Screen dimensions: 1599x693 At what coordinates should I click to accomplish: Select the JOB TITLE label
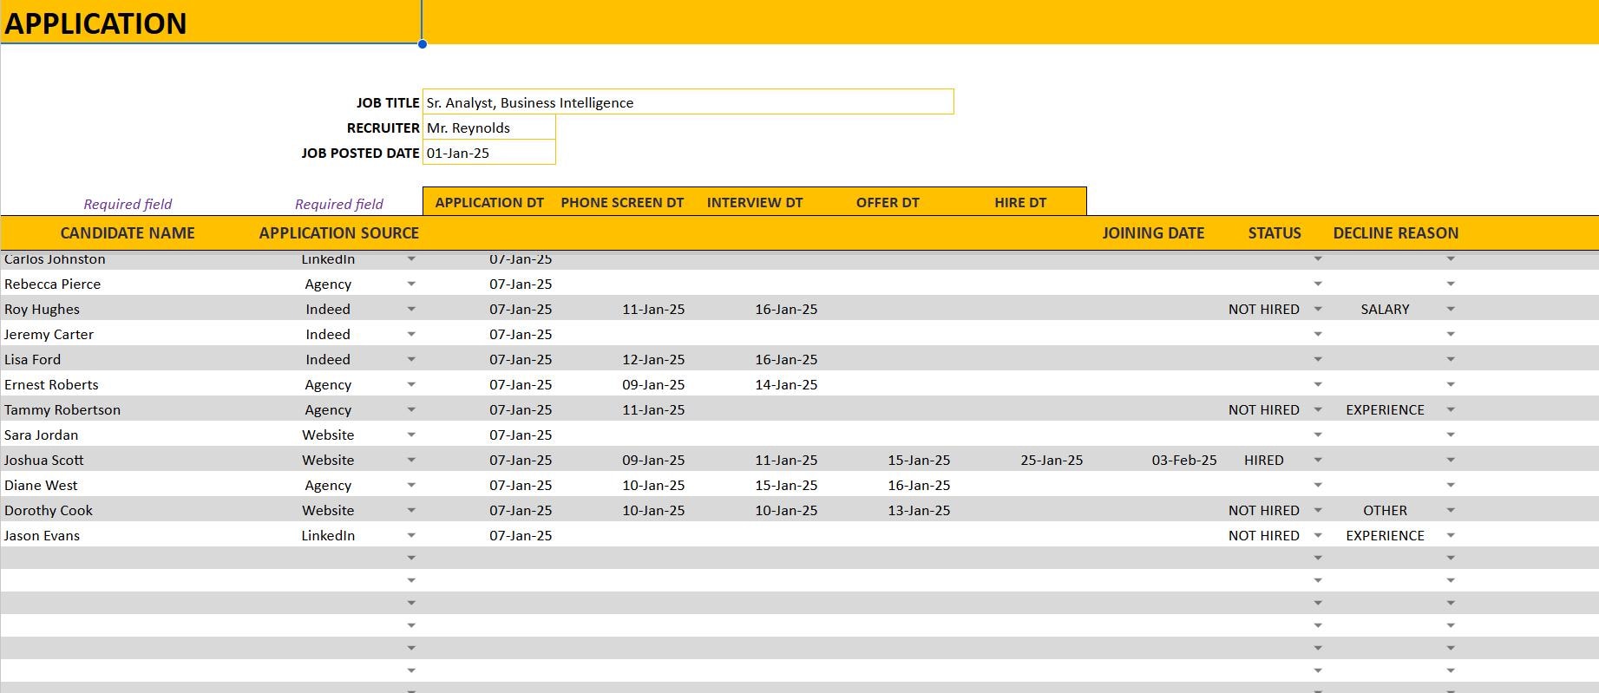[388, 102]
